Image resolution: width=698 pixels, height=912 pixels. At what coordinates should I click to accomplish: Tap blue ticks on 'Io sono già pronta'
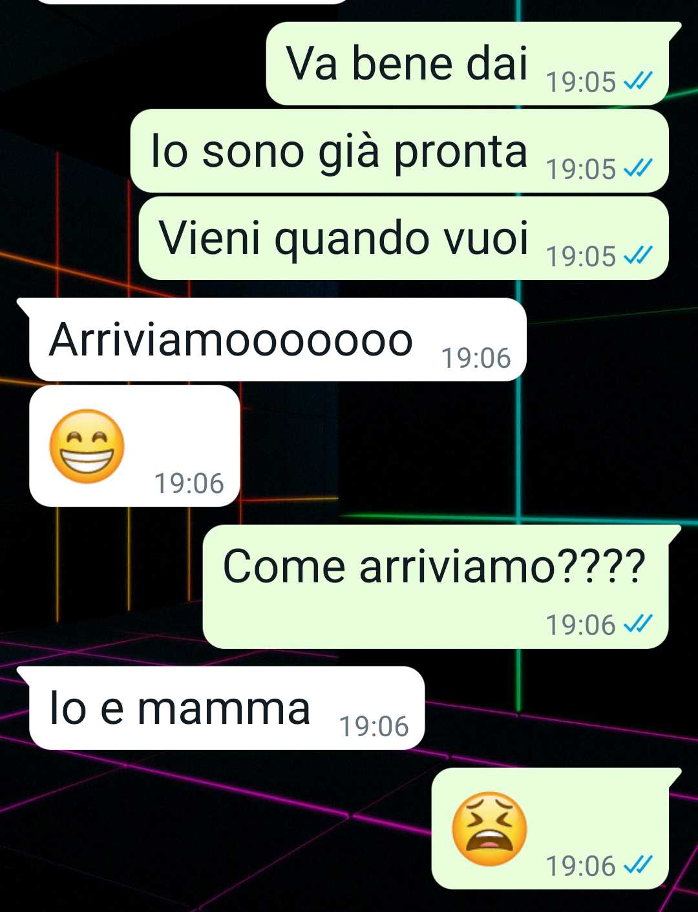(x=638, y=168)
